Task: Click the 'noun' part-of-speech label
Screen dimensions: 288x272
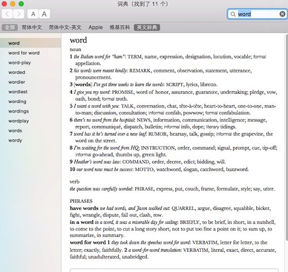Action: pos(75,49)
